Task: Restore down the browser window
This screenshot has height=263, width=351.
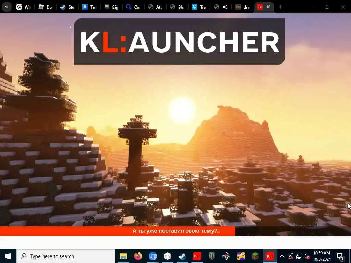Action: pyautogui.click(x=327, y=7)
